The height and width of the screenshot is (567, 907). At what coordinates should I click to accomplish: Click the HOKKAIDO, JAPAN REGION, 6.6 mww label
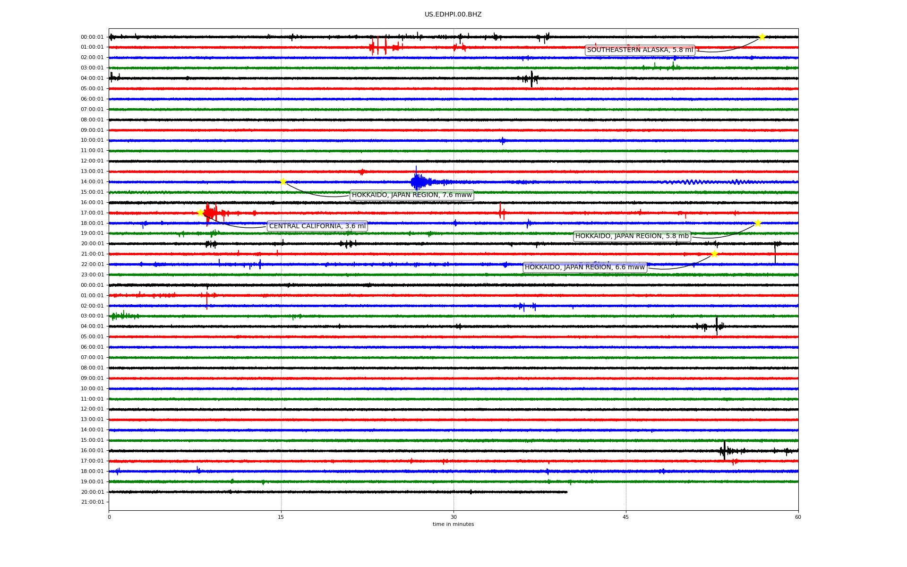click(x=584, y=267)
